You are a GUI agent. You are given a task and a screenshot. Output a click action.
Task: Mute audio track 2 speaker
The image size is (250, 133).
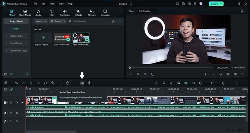(17, 121)
